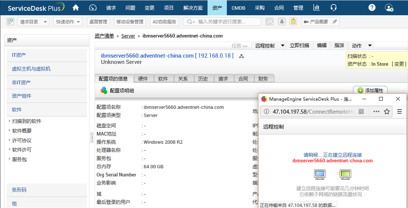Open the clock reminders icon
The image size is (408, 208).
click(x=270, y=22)
